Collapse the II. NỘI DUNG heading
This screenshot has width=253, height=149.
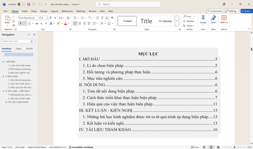tap(3, 76)
